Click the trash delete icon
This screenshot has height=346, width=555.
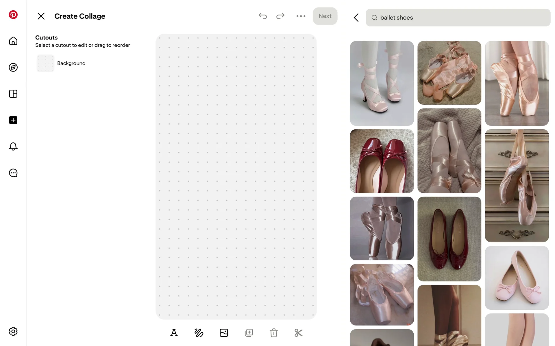273,333
